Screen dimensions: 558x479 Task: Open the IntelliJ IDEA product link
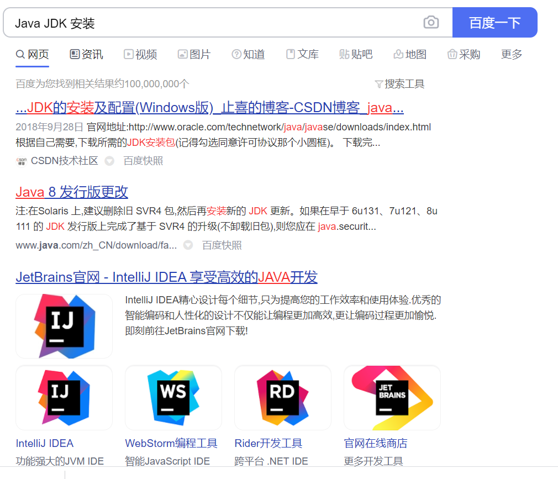point(45,444)
